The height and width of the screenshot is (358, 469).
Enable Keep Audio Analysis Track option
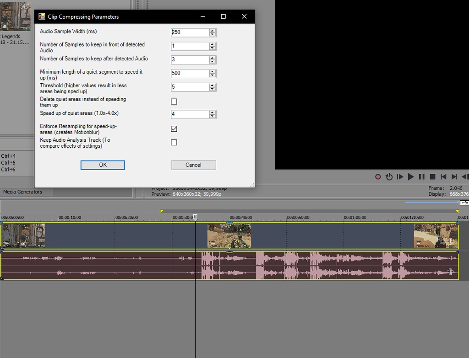pyautogui.click(x=174, y=142)
